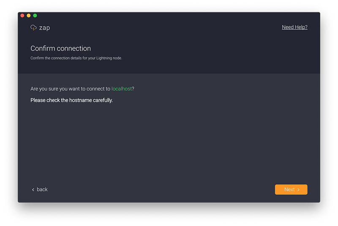338x226 pixels.
Task: Click the right chevron inside Next
Action: point(298,190)
